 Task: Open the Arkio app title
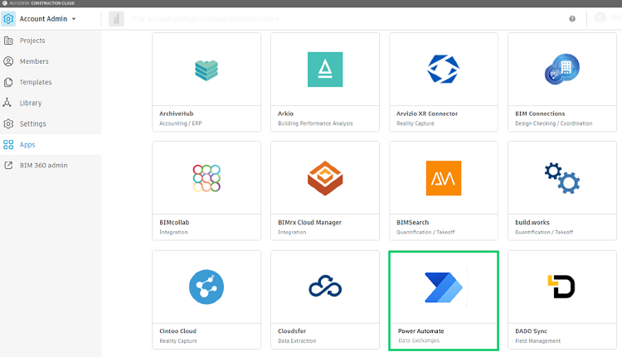pos(285,113)
